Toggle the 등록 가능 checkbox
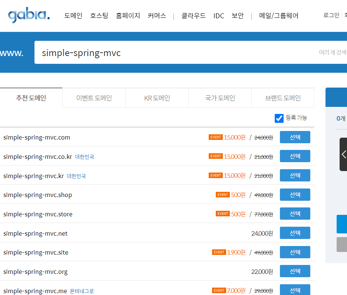Viewport: 347px width, 295px height. (279, 118)
